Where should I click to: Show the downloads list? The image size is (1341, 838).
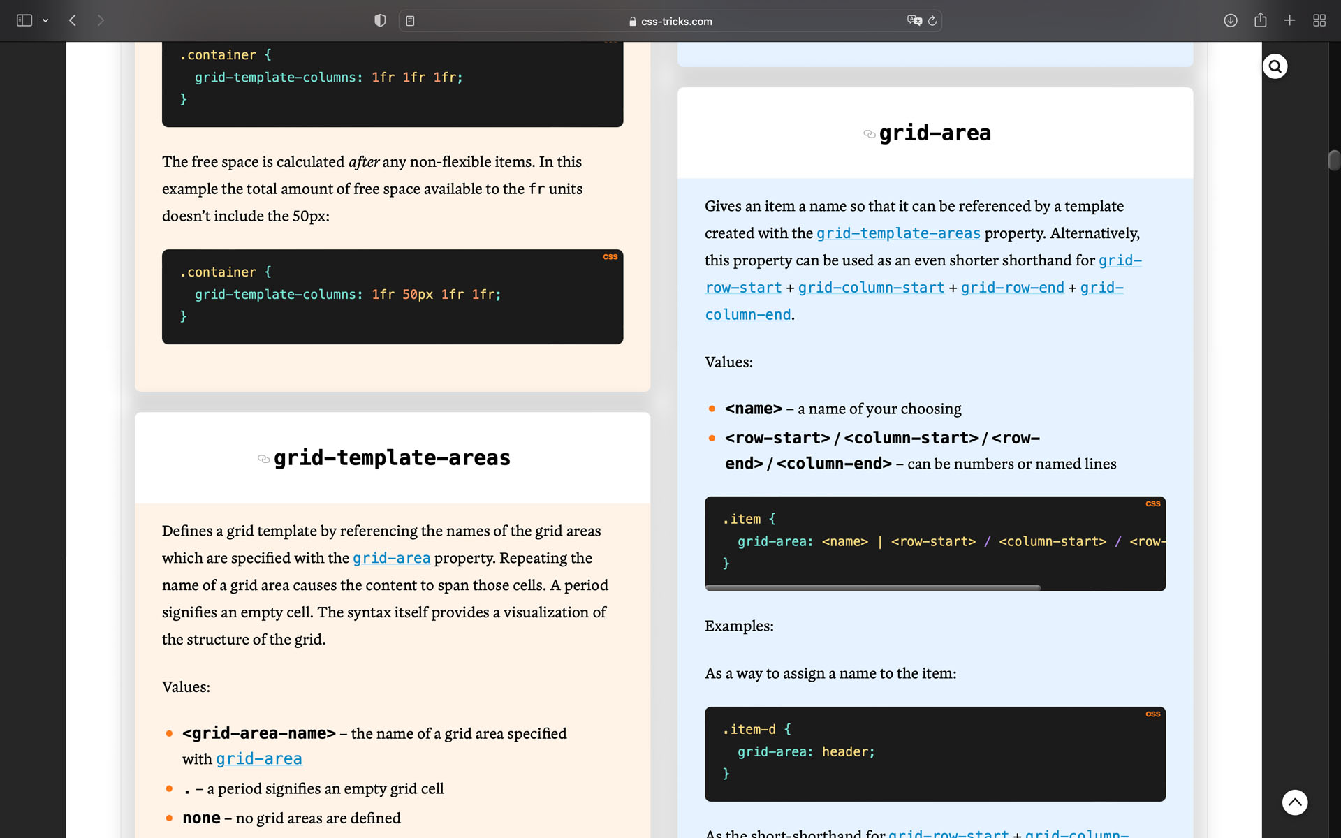(x=1231, y=21)
